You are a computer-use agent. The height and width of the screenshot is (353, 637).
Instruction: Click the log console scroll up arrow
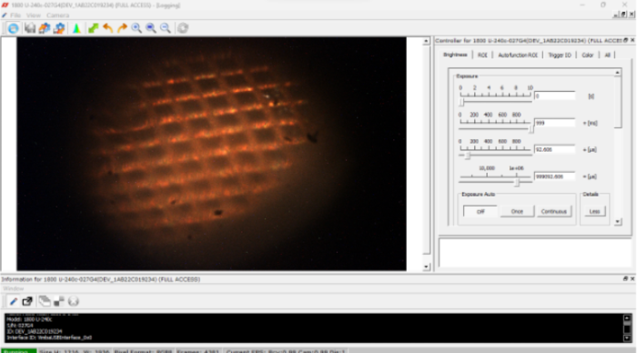pyautogui.click(x=627, y=318)
